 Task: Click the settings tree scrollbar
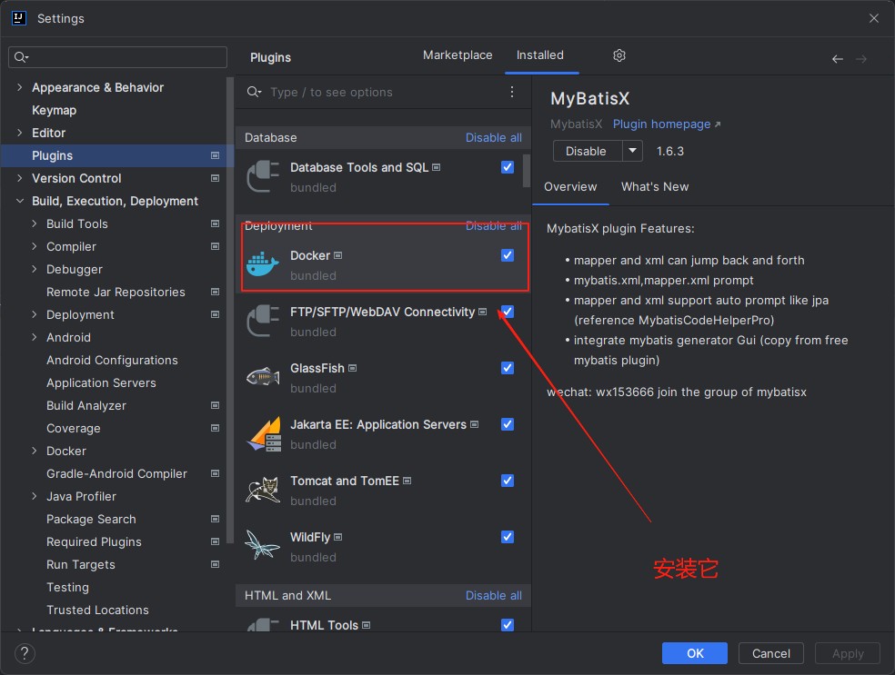(230, 311)
